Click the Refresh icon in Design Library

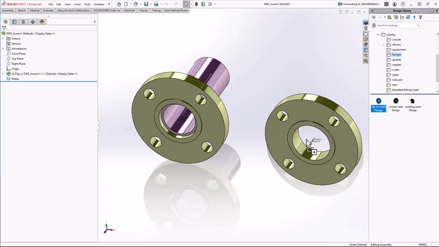tap(408, 17)
